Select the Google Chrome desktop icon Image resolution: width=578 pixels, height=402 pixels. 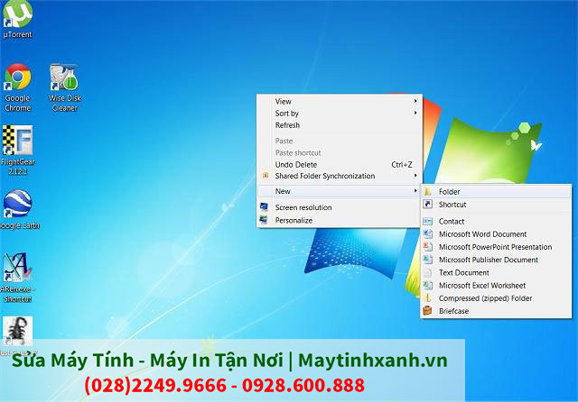coord(17,87)
